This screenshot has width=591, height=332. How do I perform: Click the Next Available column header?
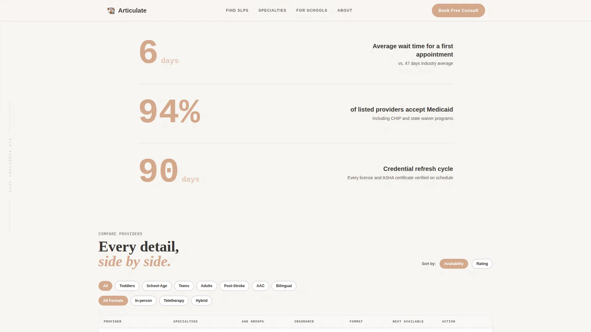[408, 322]
